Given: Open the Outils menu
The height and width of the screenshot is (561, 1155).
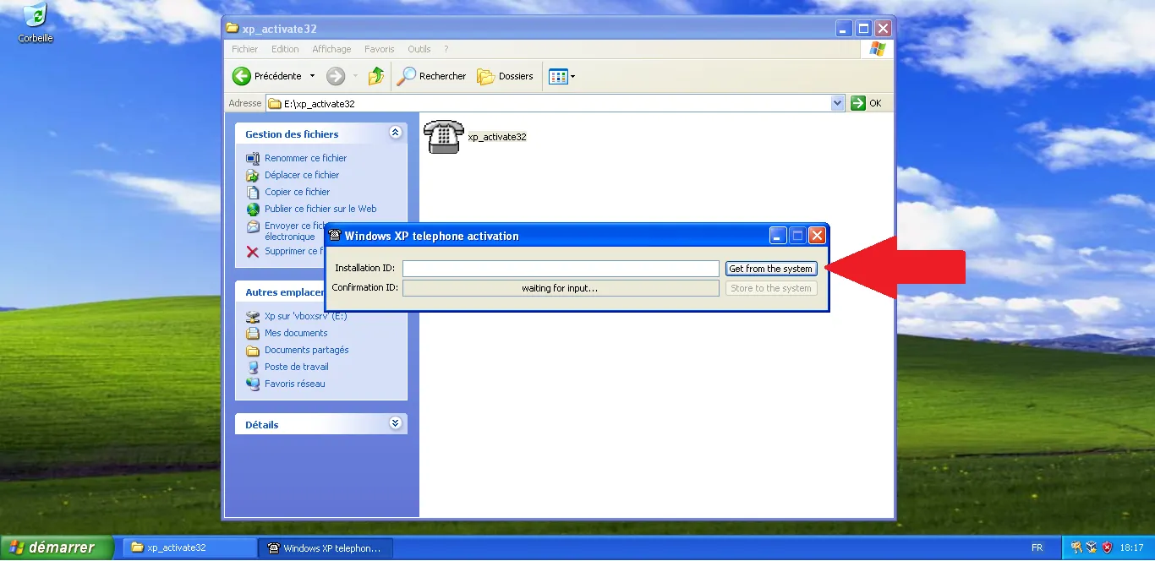Looking at the screenshot, I should [x=419, y=48].
